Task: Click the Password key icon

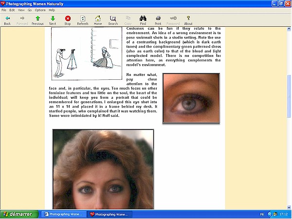Action: tap(173, 18)
